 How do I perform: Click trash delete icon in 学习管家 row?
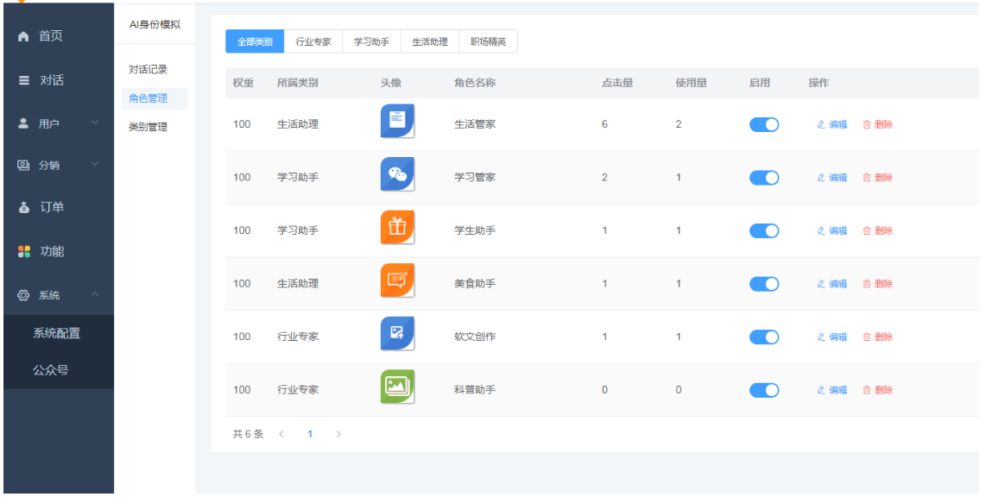(x=867, y=178)
